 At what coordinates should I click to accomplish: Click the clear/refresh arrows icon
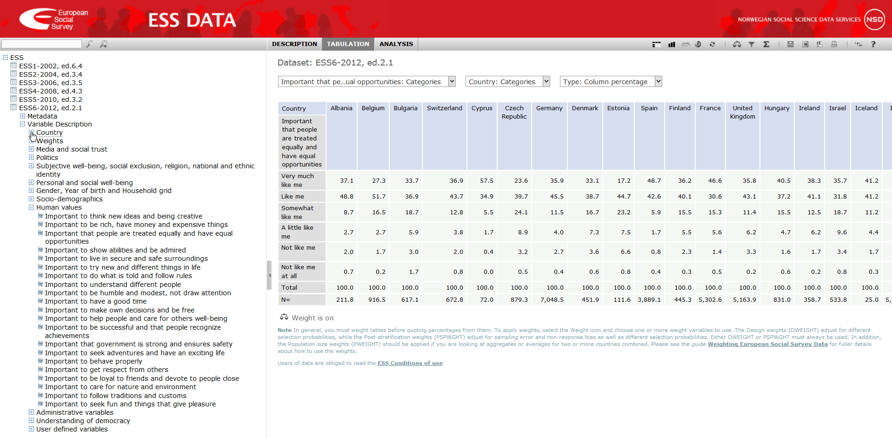point(712,44)
